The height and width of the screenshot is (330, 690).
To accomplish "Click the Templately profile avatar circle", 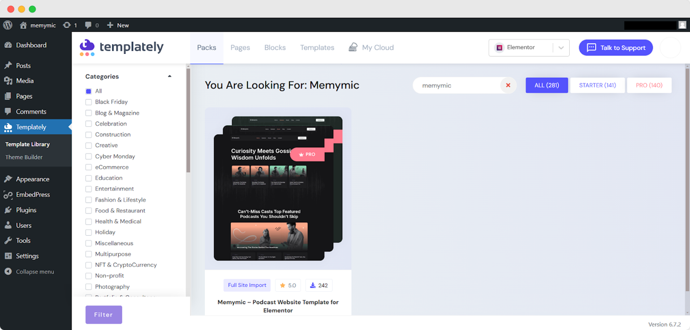I will coord(671,47).
